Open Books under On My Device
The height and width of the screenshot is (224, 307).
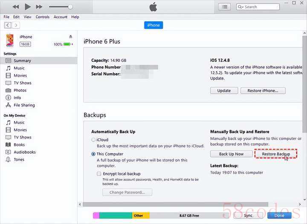click(x=19, y=145)
